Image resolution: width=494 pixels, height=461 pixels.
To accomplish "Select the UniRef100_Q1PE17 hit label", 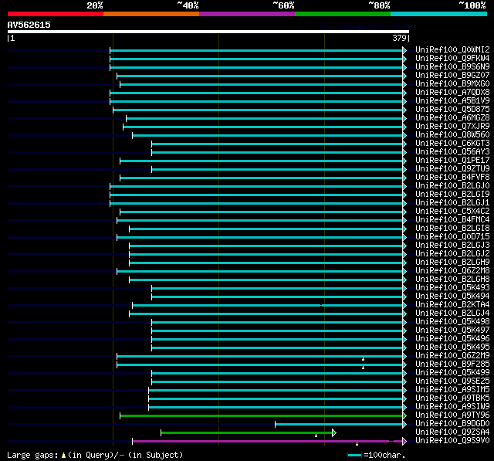I will pos(452,161).
